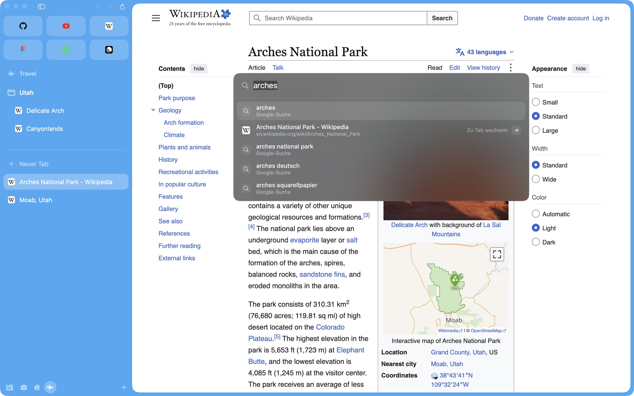
Task: Open the YouTube pinned tab
Action: click(x=66, y=26)
